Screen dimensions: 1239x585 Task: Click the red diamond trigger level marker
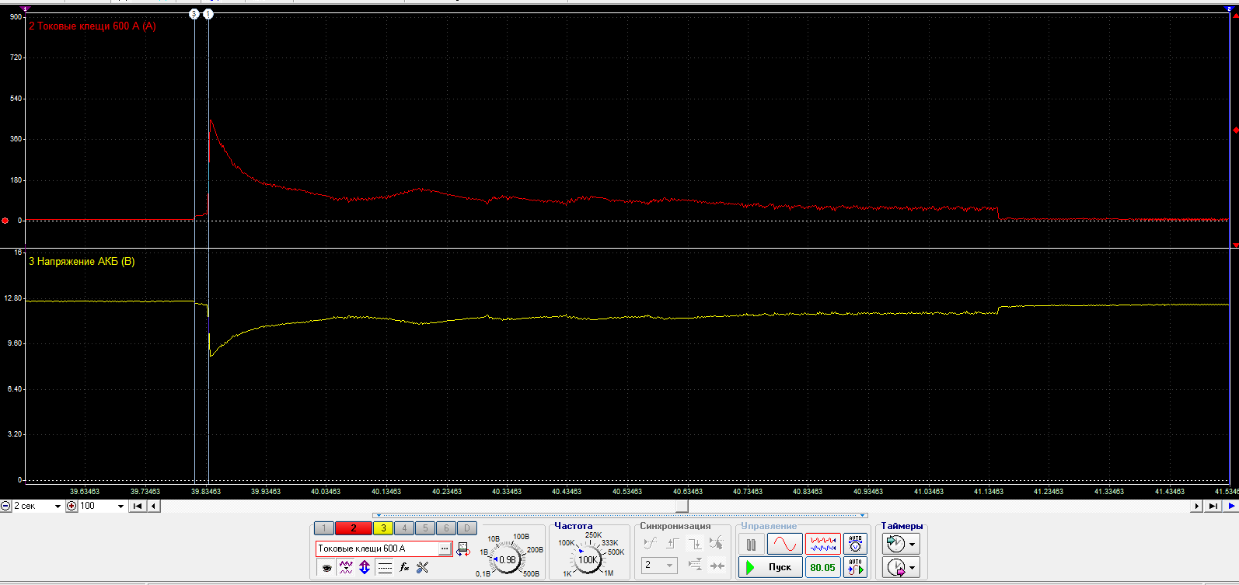pyautogui.click(x=1236, y=131)
